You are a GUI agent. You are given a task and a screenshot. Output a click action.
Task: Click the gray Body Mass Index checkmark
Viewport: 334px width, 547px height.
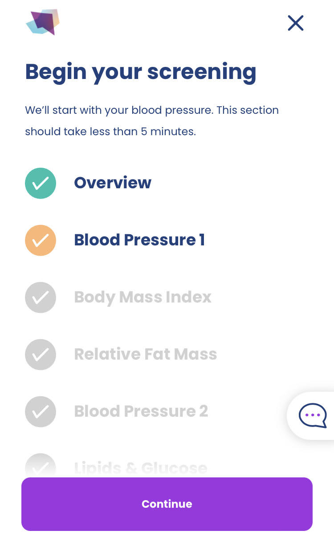coord(41,297)
